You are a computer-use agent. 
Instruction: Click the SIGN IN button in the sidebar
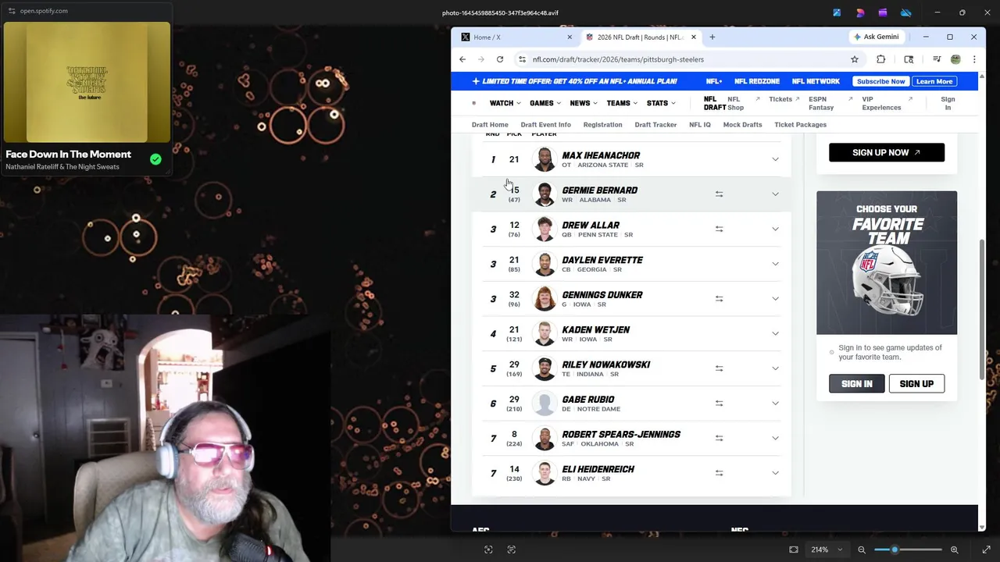coord(856,384)
